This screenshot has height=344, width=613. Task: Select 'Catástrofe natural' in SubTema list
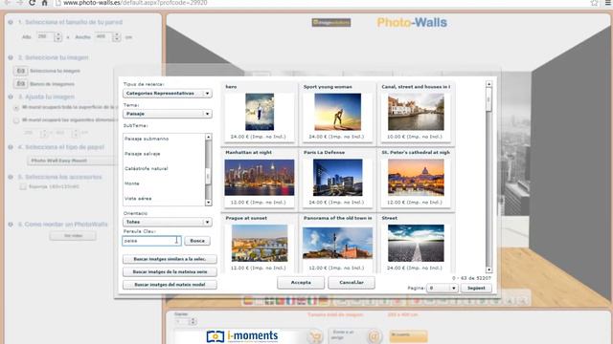[147, 168]
